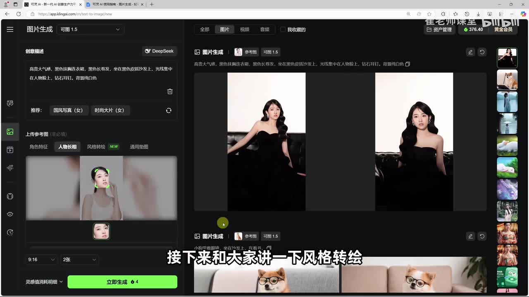Click the browser address bar URL
529x297 pixels.
coord(75,14)
